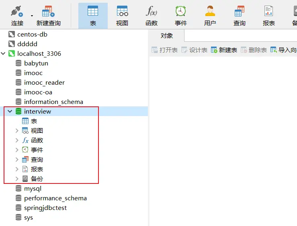Click the 导入向导 (Import Wizard) button
This screenshot has width=297, height=226.
tap(284, 50)
